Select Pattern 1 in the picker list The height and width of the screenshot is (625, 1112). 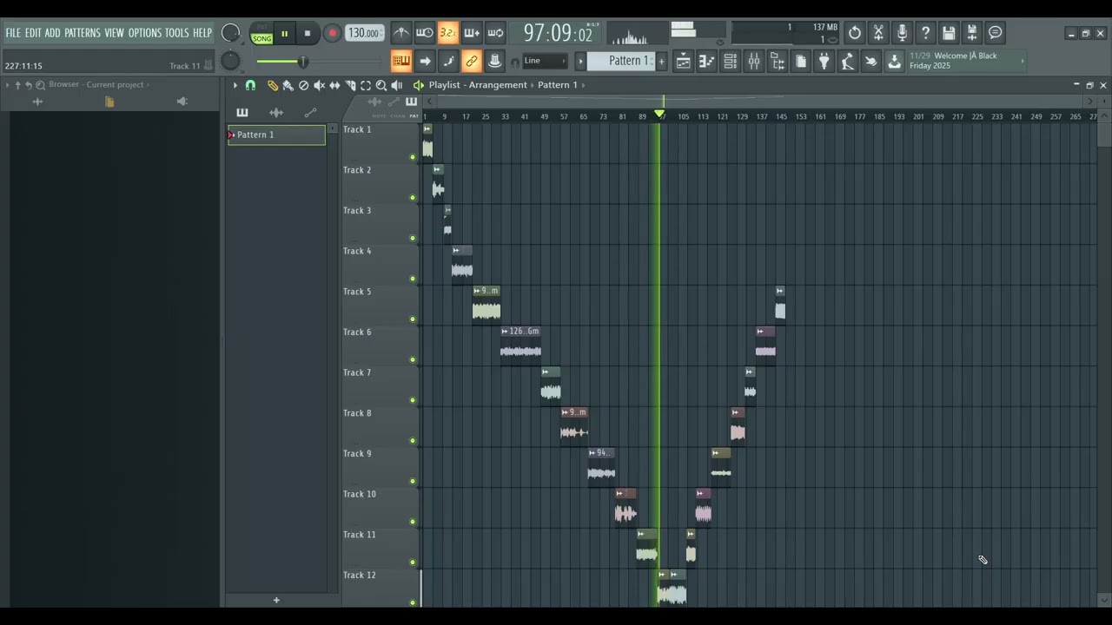click(x=276, y=135)
